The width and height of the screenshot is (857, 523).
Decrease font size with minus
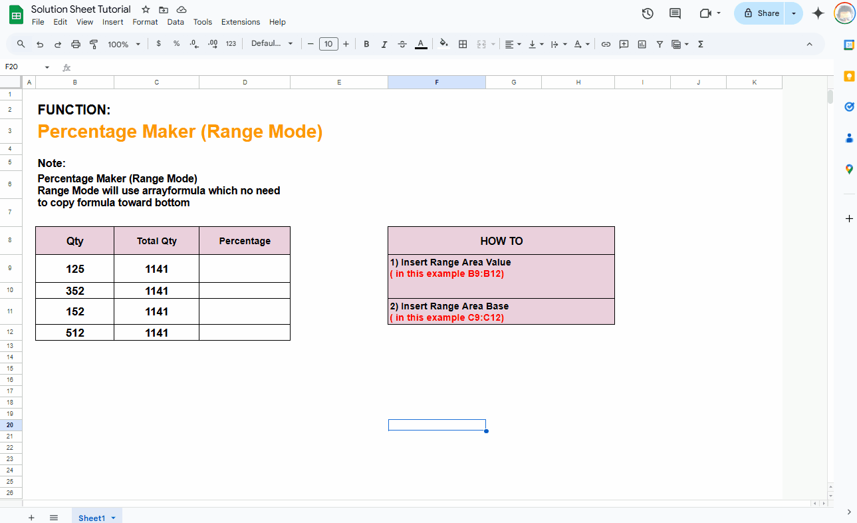[310, 44]
